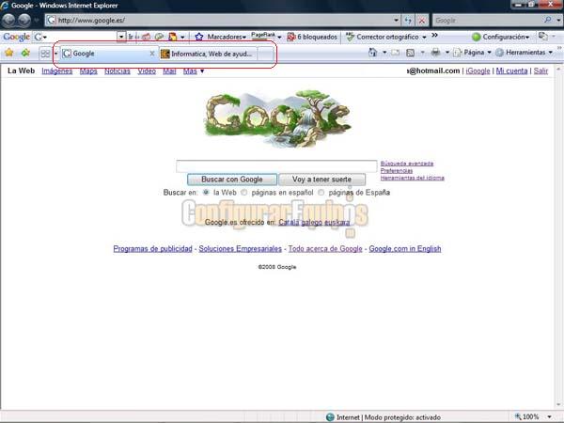This screenshot has height=423, width=564.
Task: Click the address bar with http://www.google.es/
Action: 219,21
